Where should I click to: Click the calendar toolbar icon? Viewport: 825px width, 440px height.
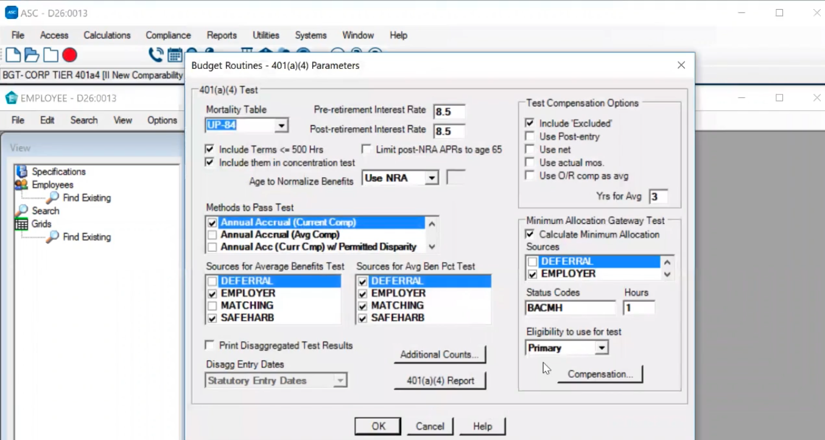pyautogui.click(x=175, y=55)
